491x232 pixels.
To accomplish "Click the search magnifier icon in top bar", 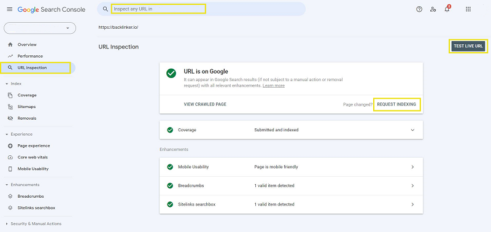I will point(106,9).
